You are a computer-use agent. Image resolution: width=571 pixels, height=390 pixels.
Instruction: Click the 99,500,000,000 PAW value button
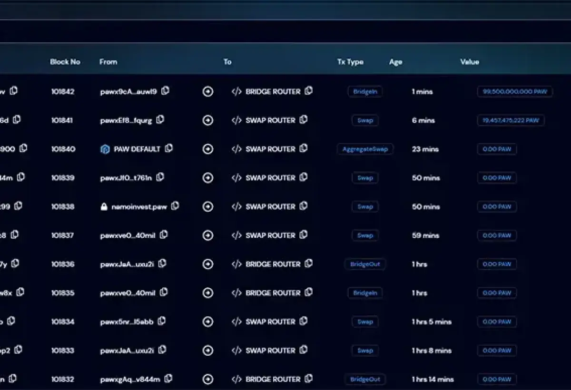(x=514, y=91)
